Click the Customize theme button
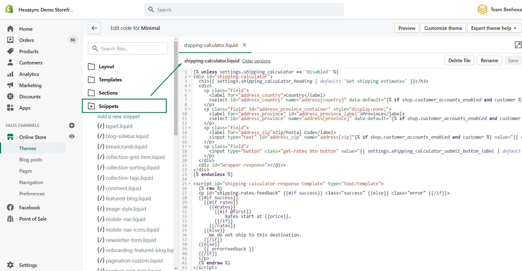The height and width of the screenshot is (271, 522). 443,28
